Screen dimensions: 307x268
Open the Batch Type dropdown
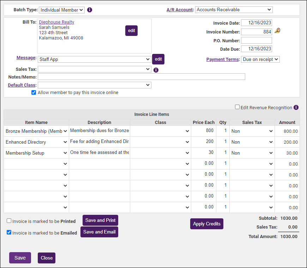click(62, 10)
